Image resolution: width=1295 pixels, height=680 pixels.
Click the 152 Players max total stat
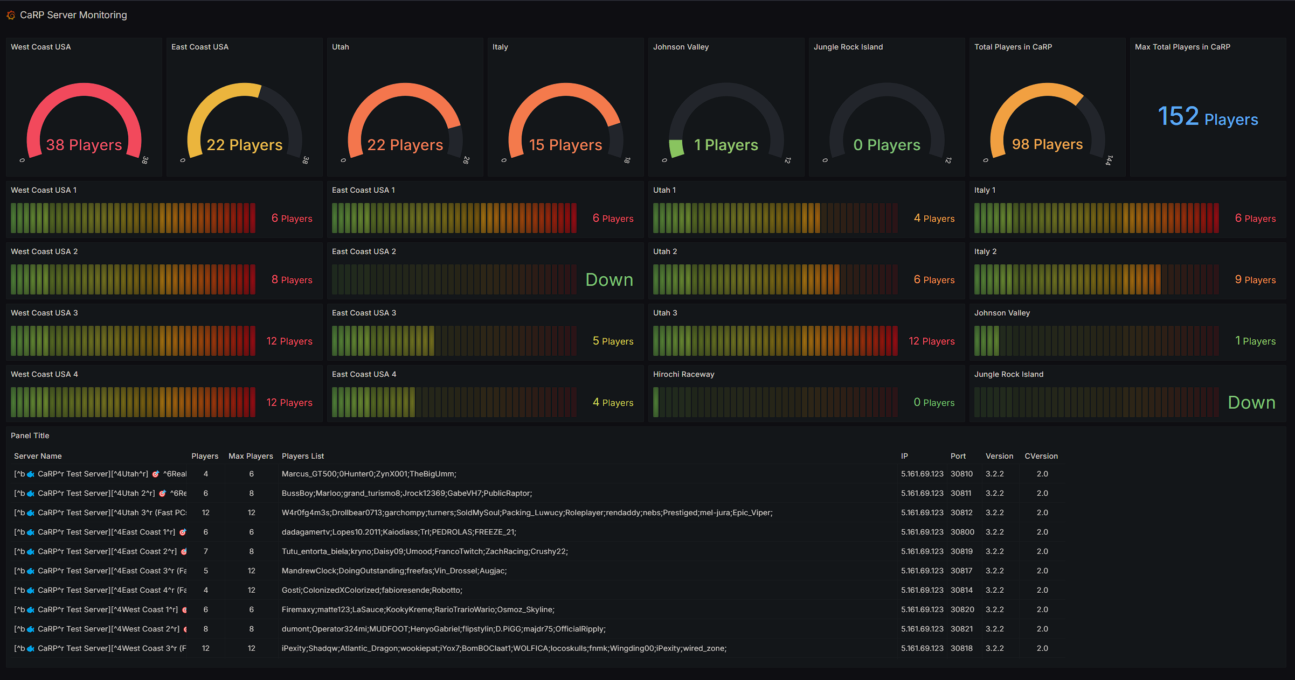coord(1208,117)
